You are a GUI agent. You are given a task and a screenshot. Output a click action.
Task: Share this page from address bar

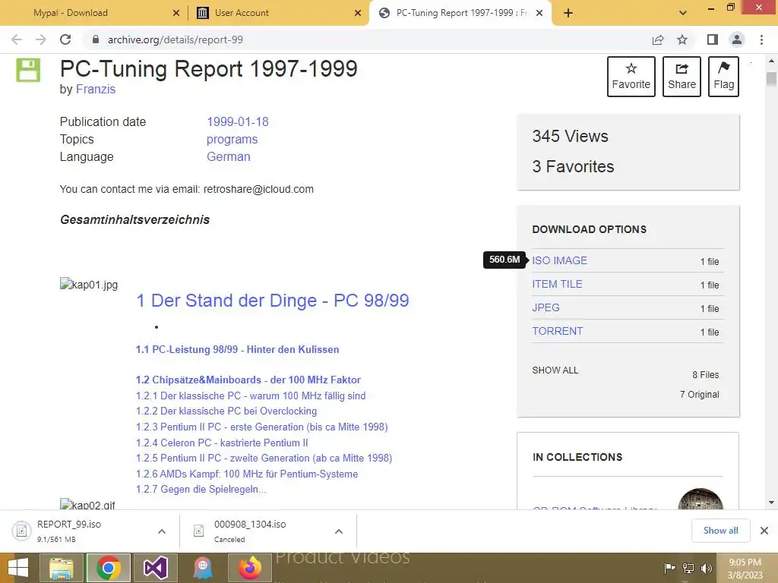pos(658,39)
